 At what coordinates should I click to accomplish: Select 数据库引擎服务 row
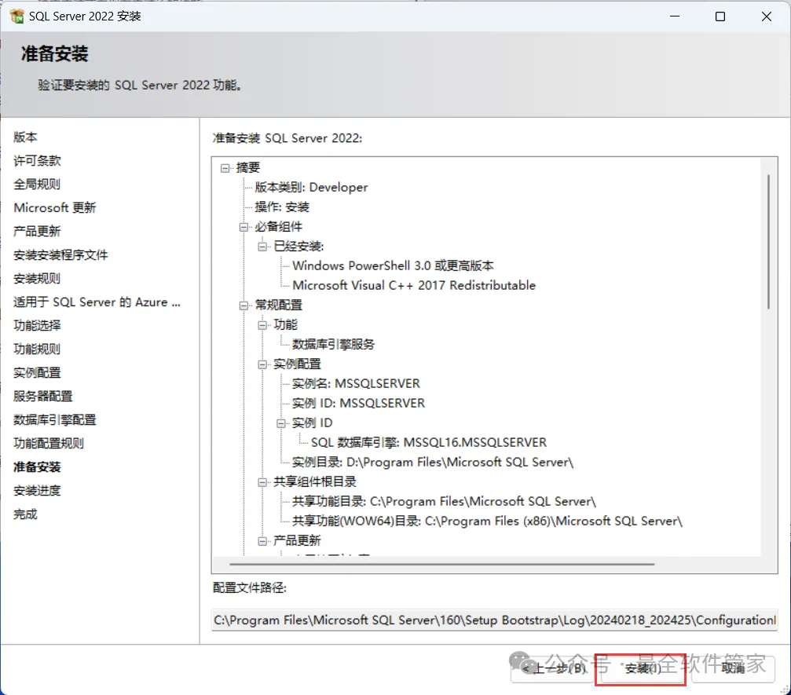pyautogui.click(x=334, y=345)
